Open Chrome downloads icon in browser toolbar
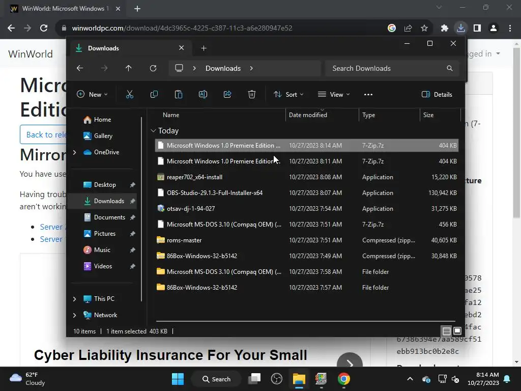 [461, 28]
